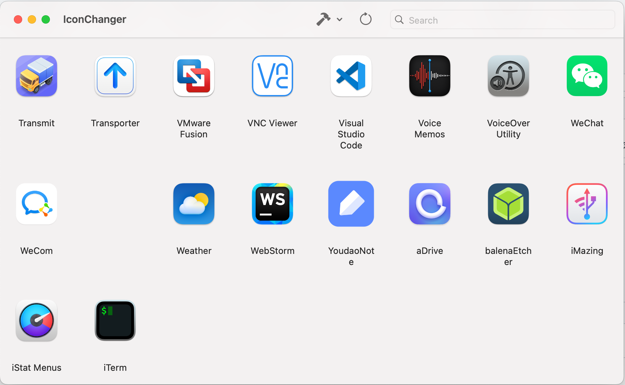Pick the Weather cloud and sun icon
This screenshot has height=385, width=625.
click(x=194, y=204)
